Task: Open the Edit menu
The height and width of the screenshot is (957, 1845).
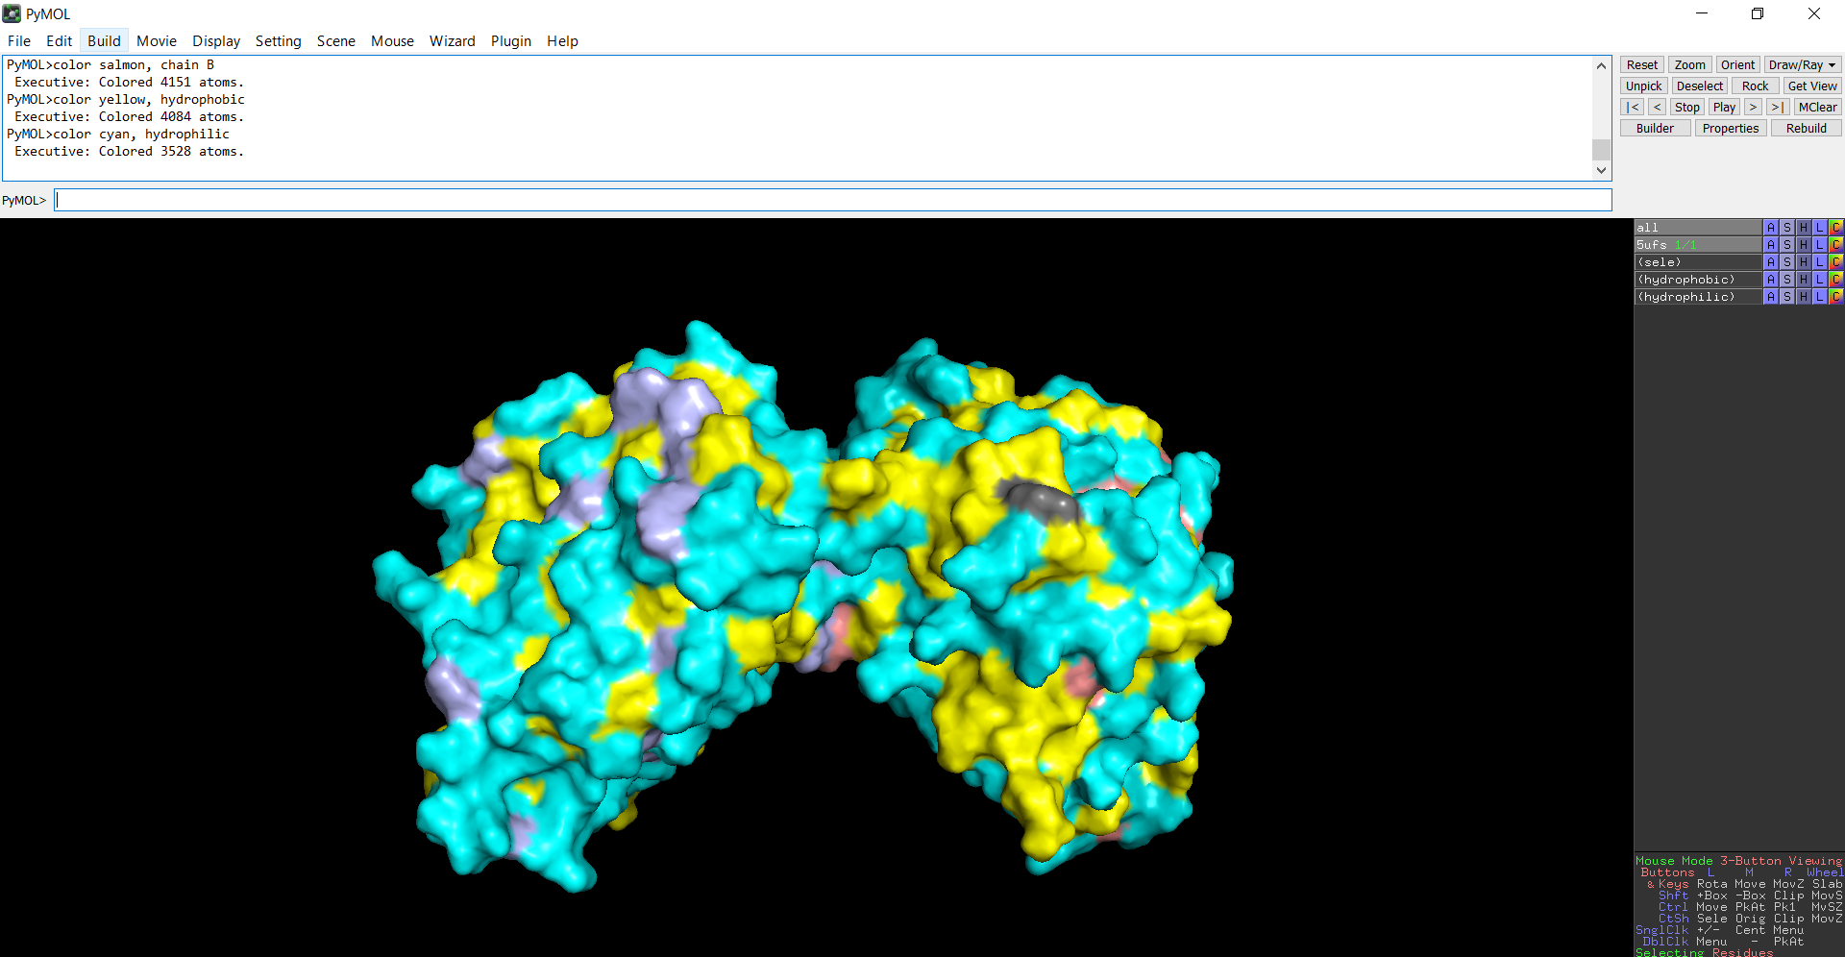Action: tap(59, 41)
